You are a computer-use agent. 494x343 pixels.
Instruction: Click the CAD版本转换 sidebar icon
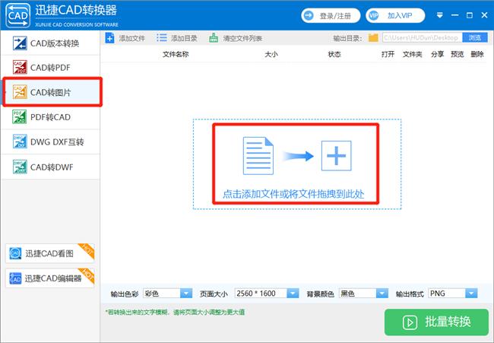pos(20,43)
